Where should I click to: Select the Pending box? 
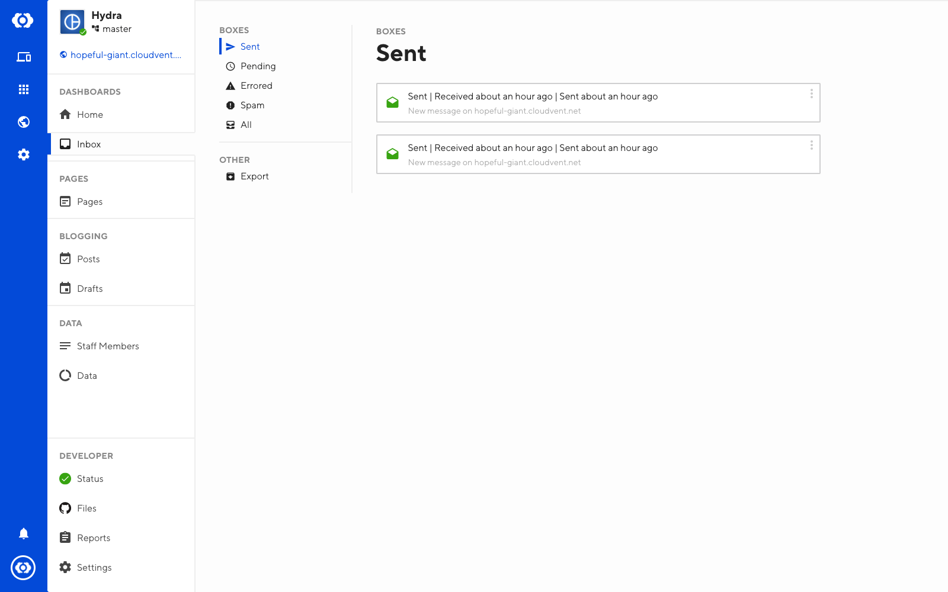258,66
